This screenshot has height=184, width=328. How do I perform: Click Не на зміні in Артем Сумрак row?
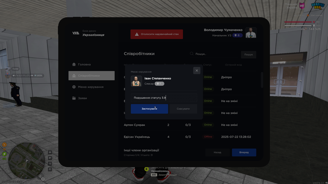click(x=229, y=125)
